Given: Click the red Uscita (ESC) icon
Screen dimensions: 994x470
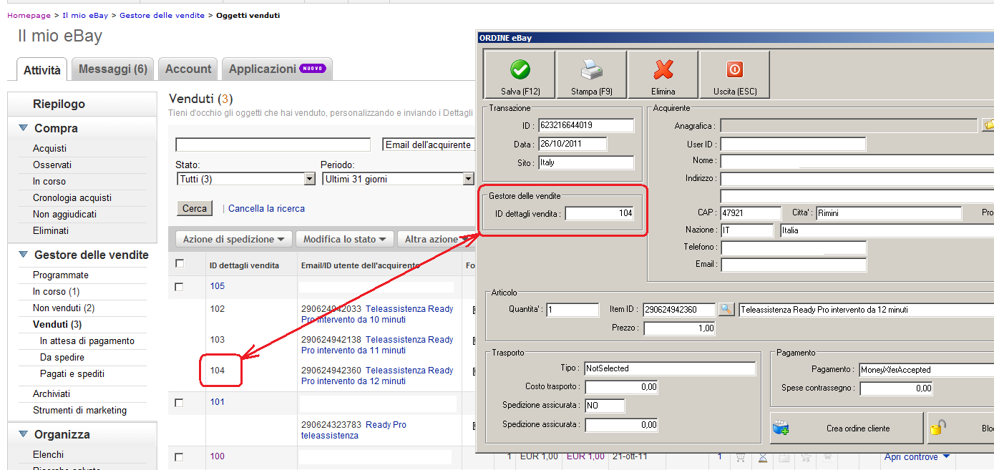Looking at the screenshot, I should pyautogui.click(x=735, y=69).
